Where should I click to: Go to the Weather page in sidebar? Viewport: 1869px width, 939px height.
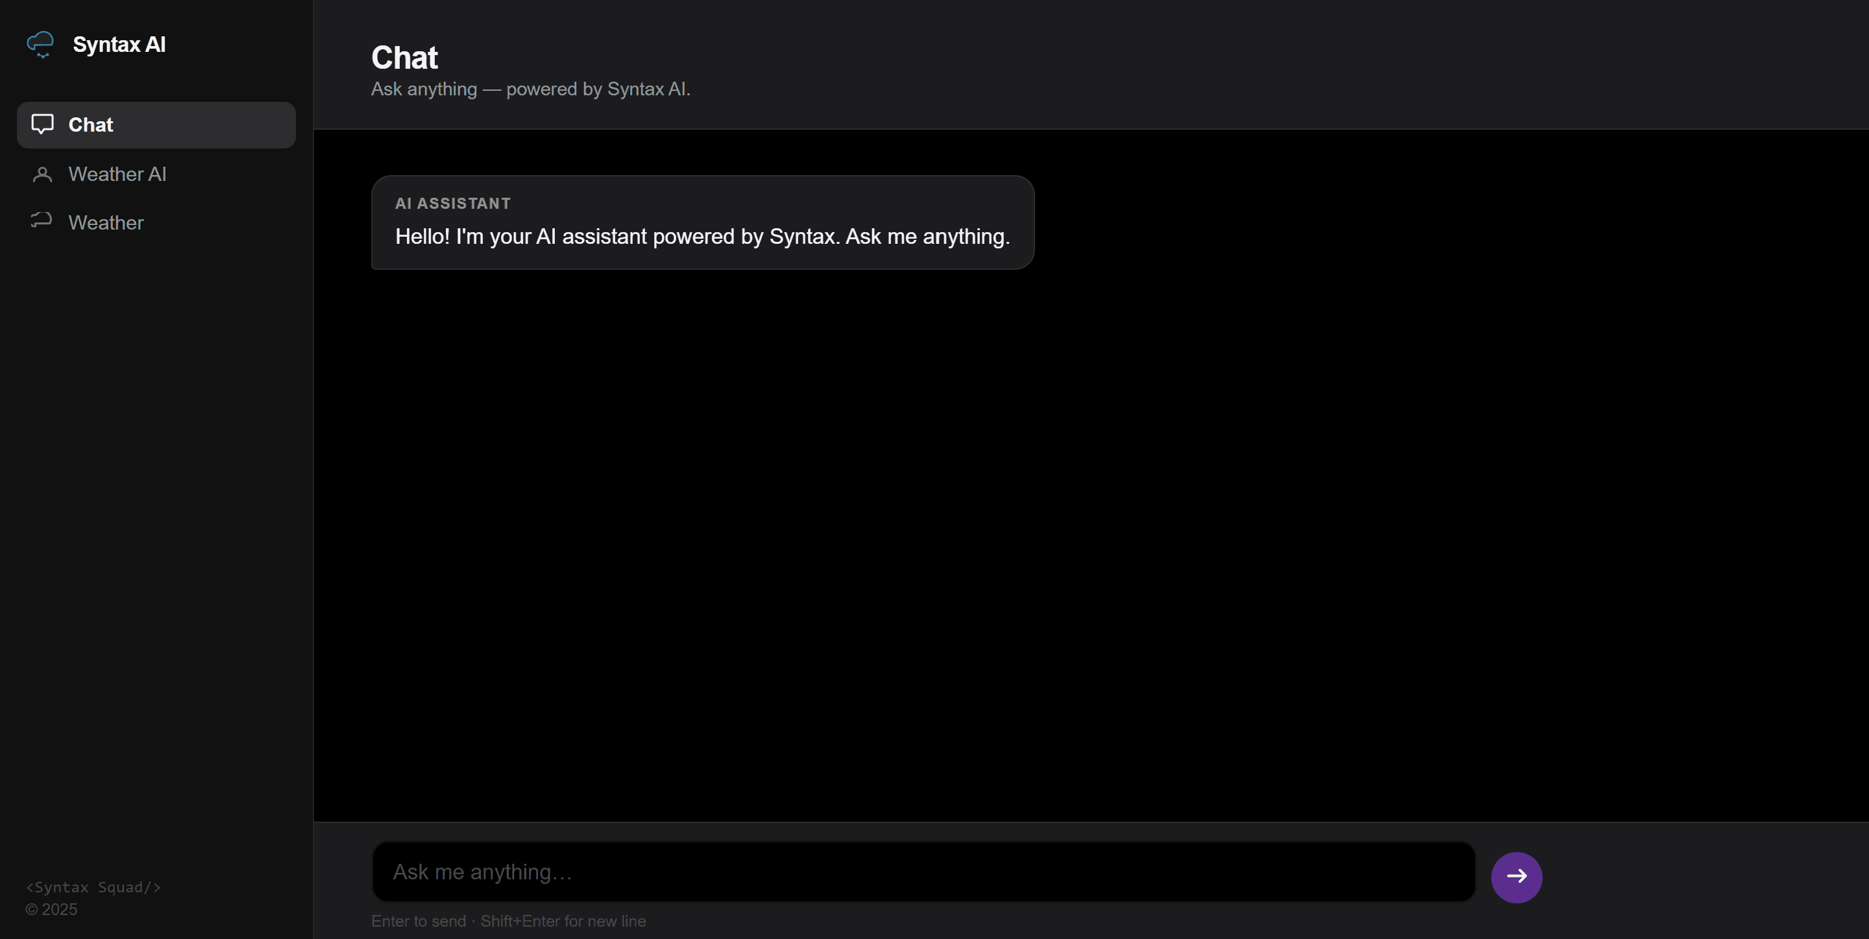(x=156, y=222)
